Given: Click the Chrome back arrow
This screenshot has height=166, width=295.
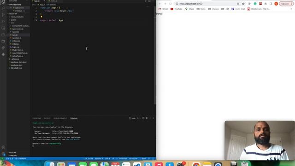Looking at the screenshot, I should click(x=159, y=4).
